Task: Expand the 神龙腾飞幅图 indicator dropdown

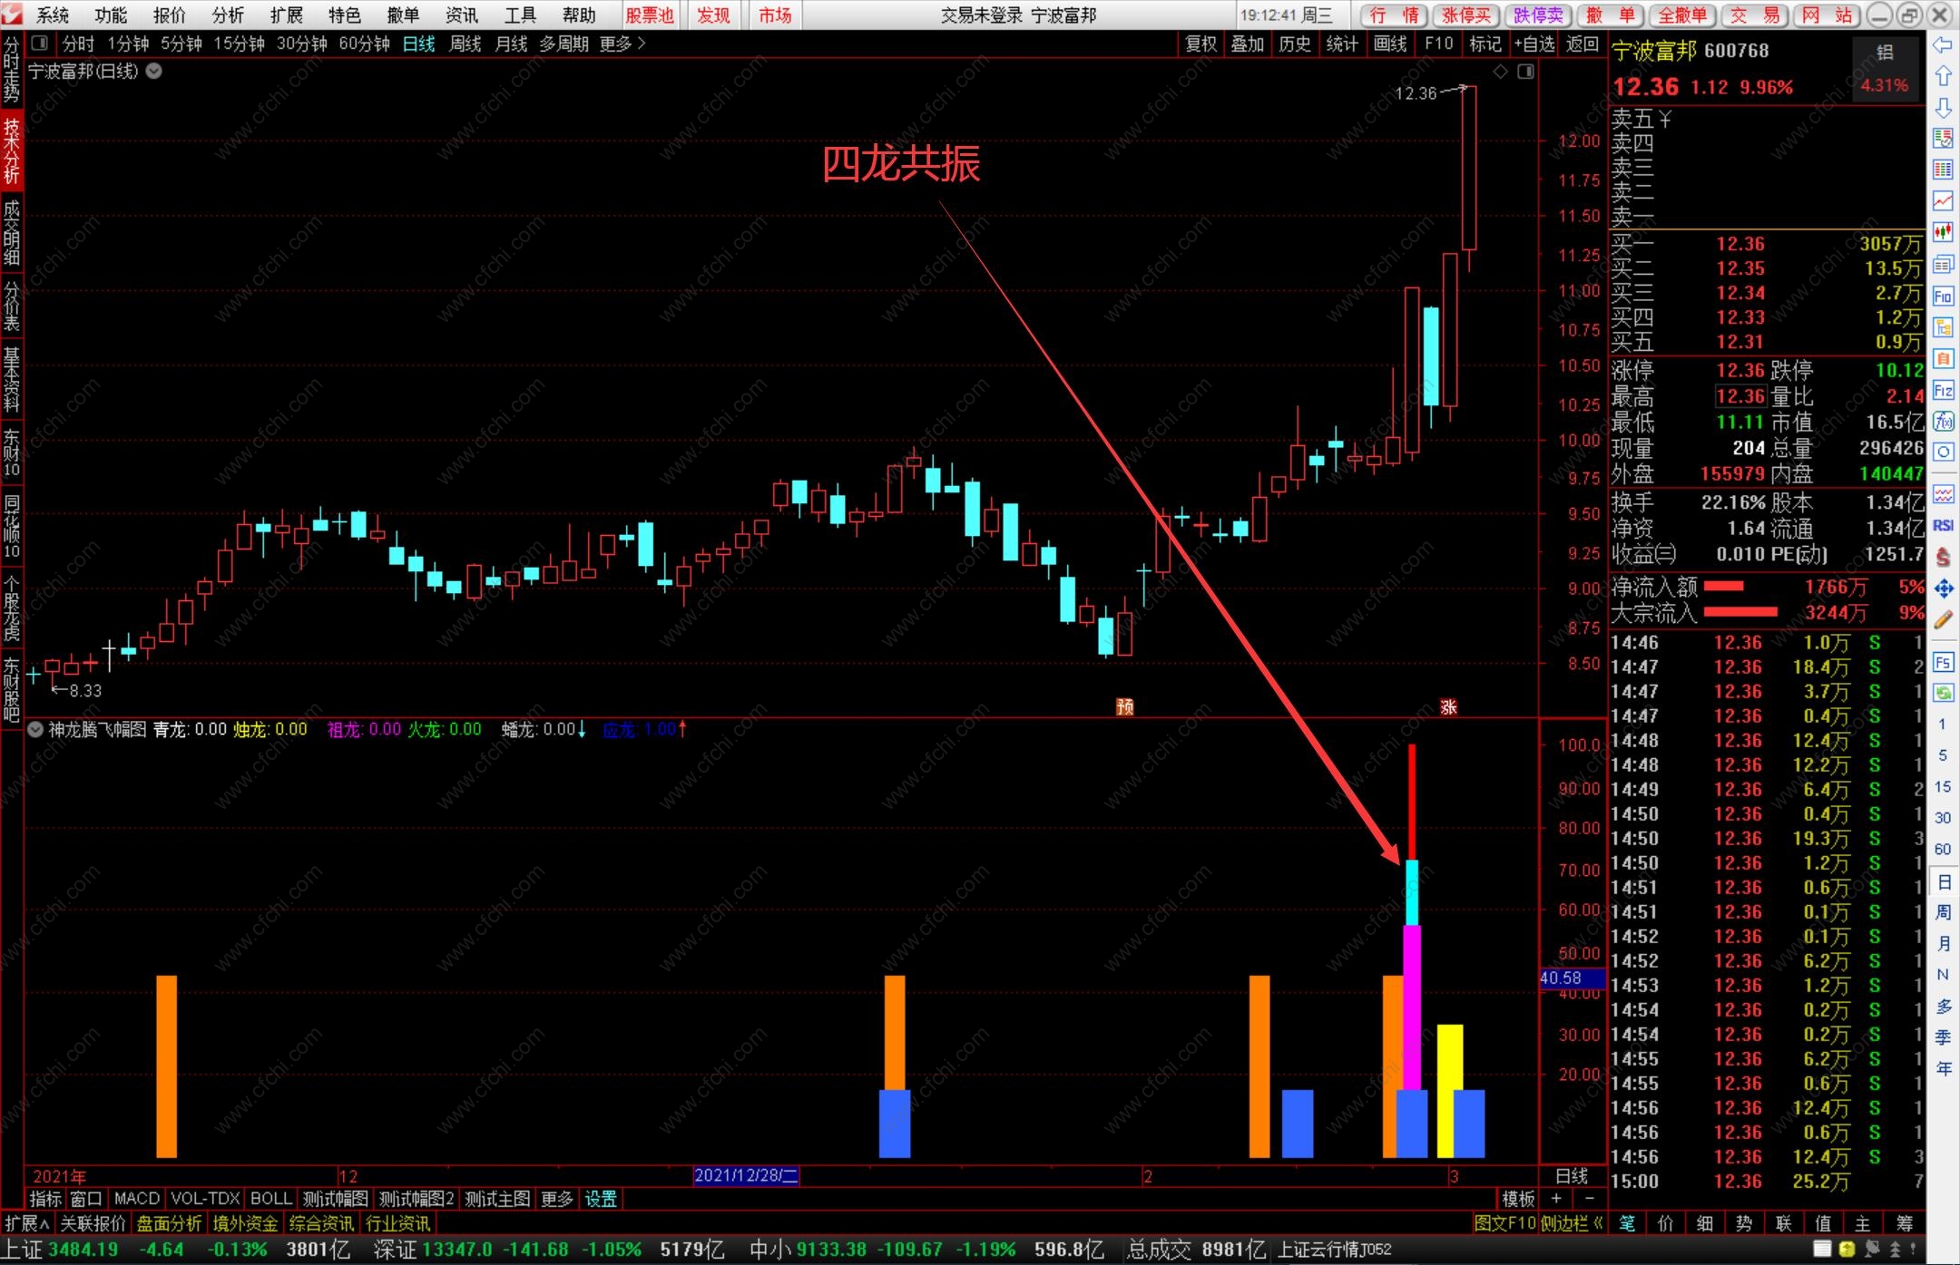Action: pyautogui.click(x=35, y=729)
